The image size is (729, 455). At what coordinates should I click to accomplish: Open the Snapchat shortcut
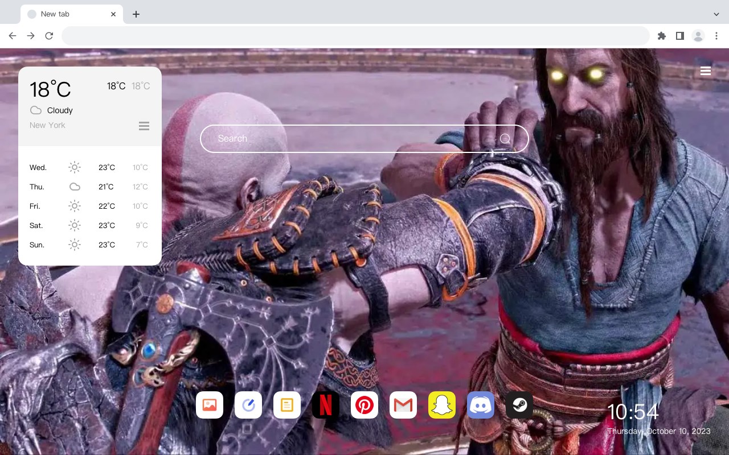[x=442, y=405]
